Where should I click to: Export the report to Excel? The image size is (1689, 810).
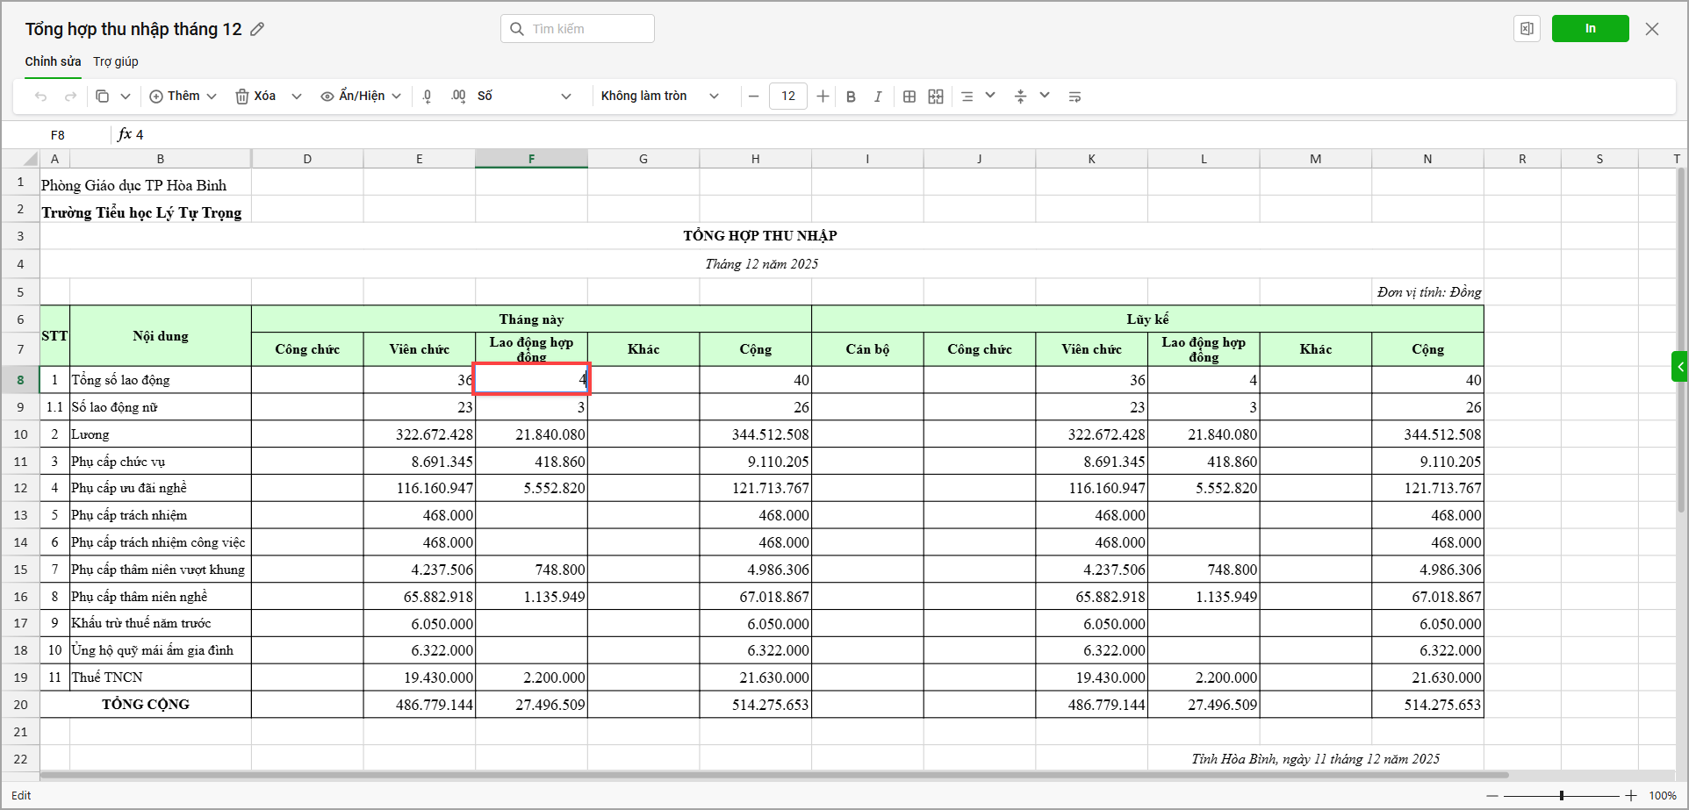(1527, 29)
